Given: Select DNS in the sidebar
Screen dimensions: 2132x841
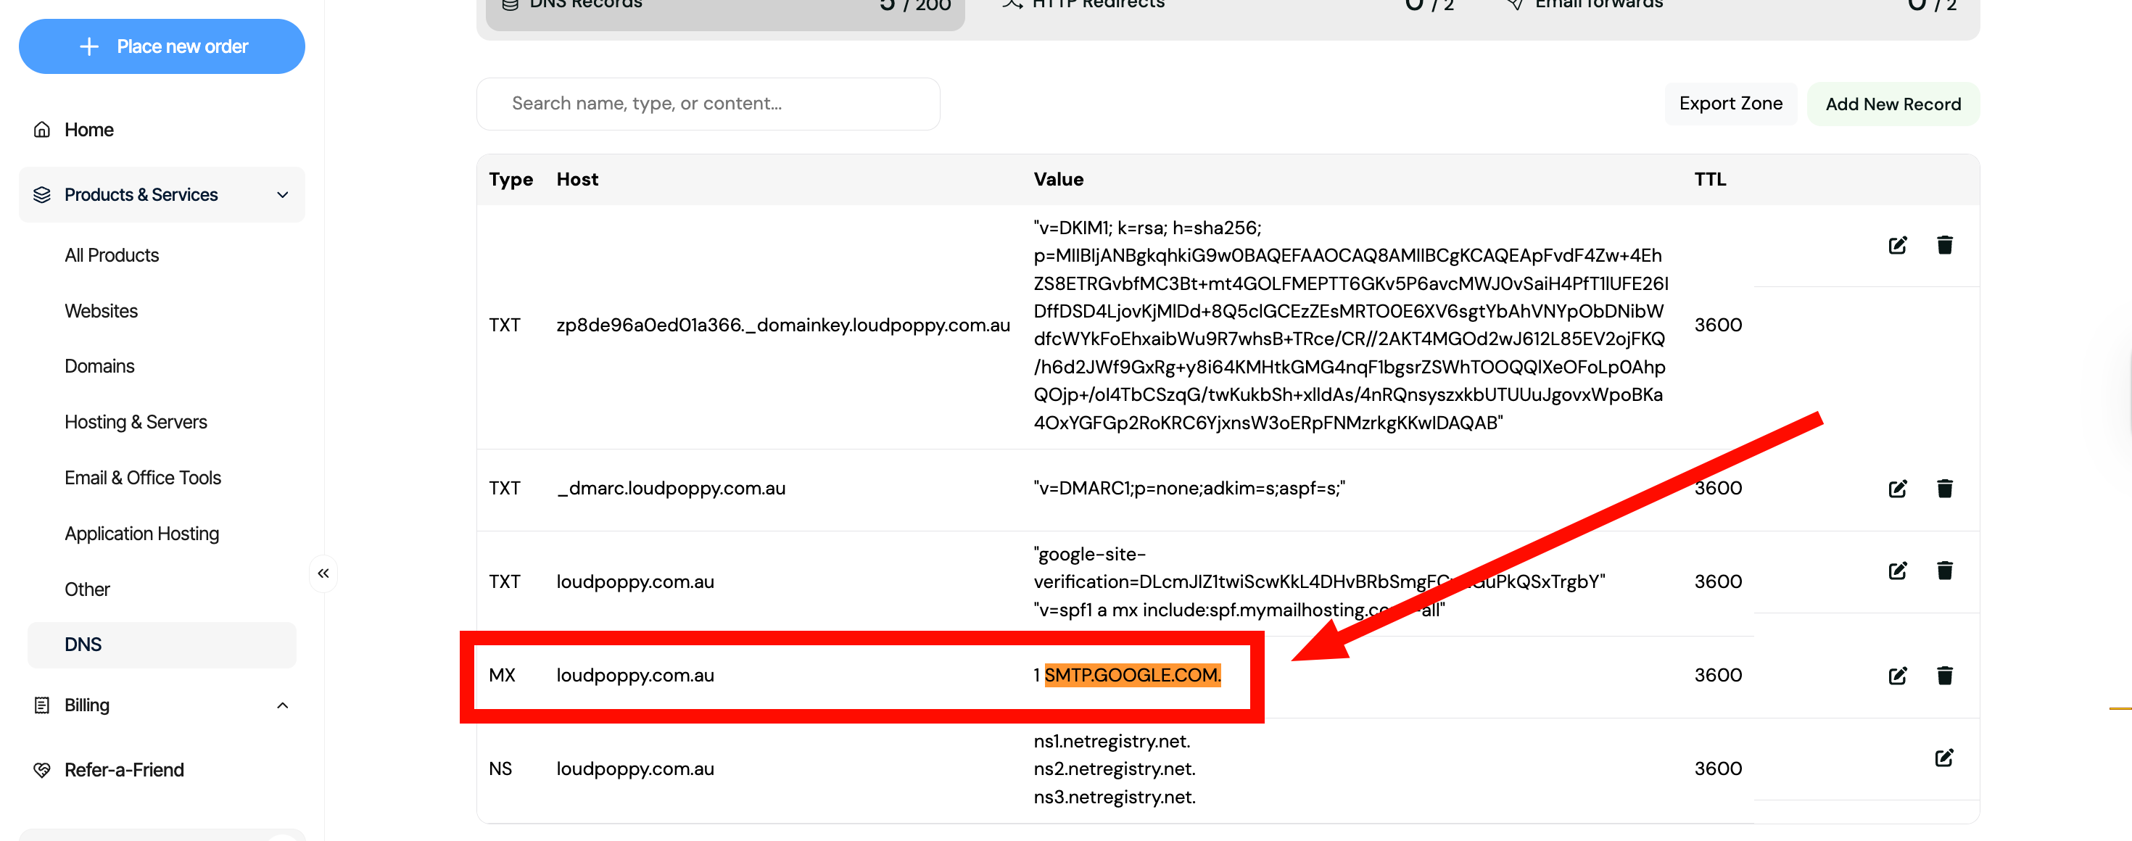Looking at the screenshot, I should point(83,644).
